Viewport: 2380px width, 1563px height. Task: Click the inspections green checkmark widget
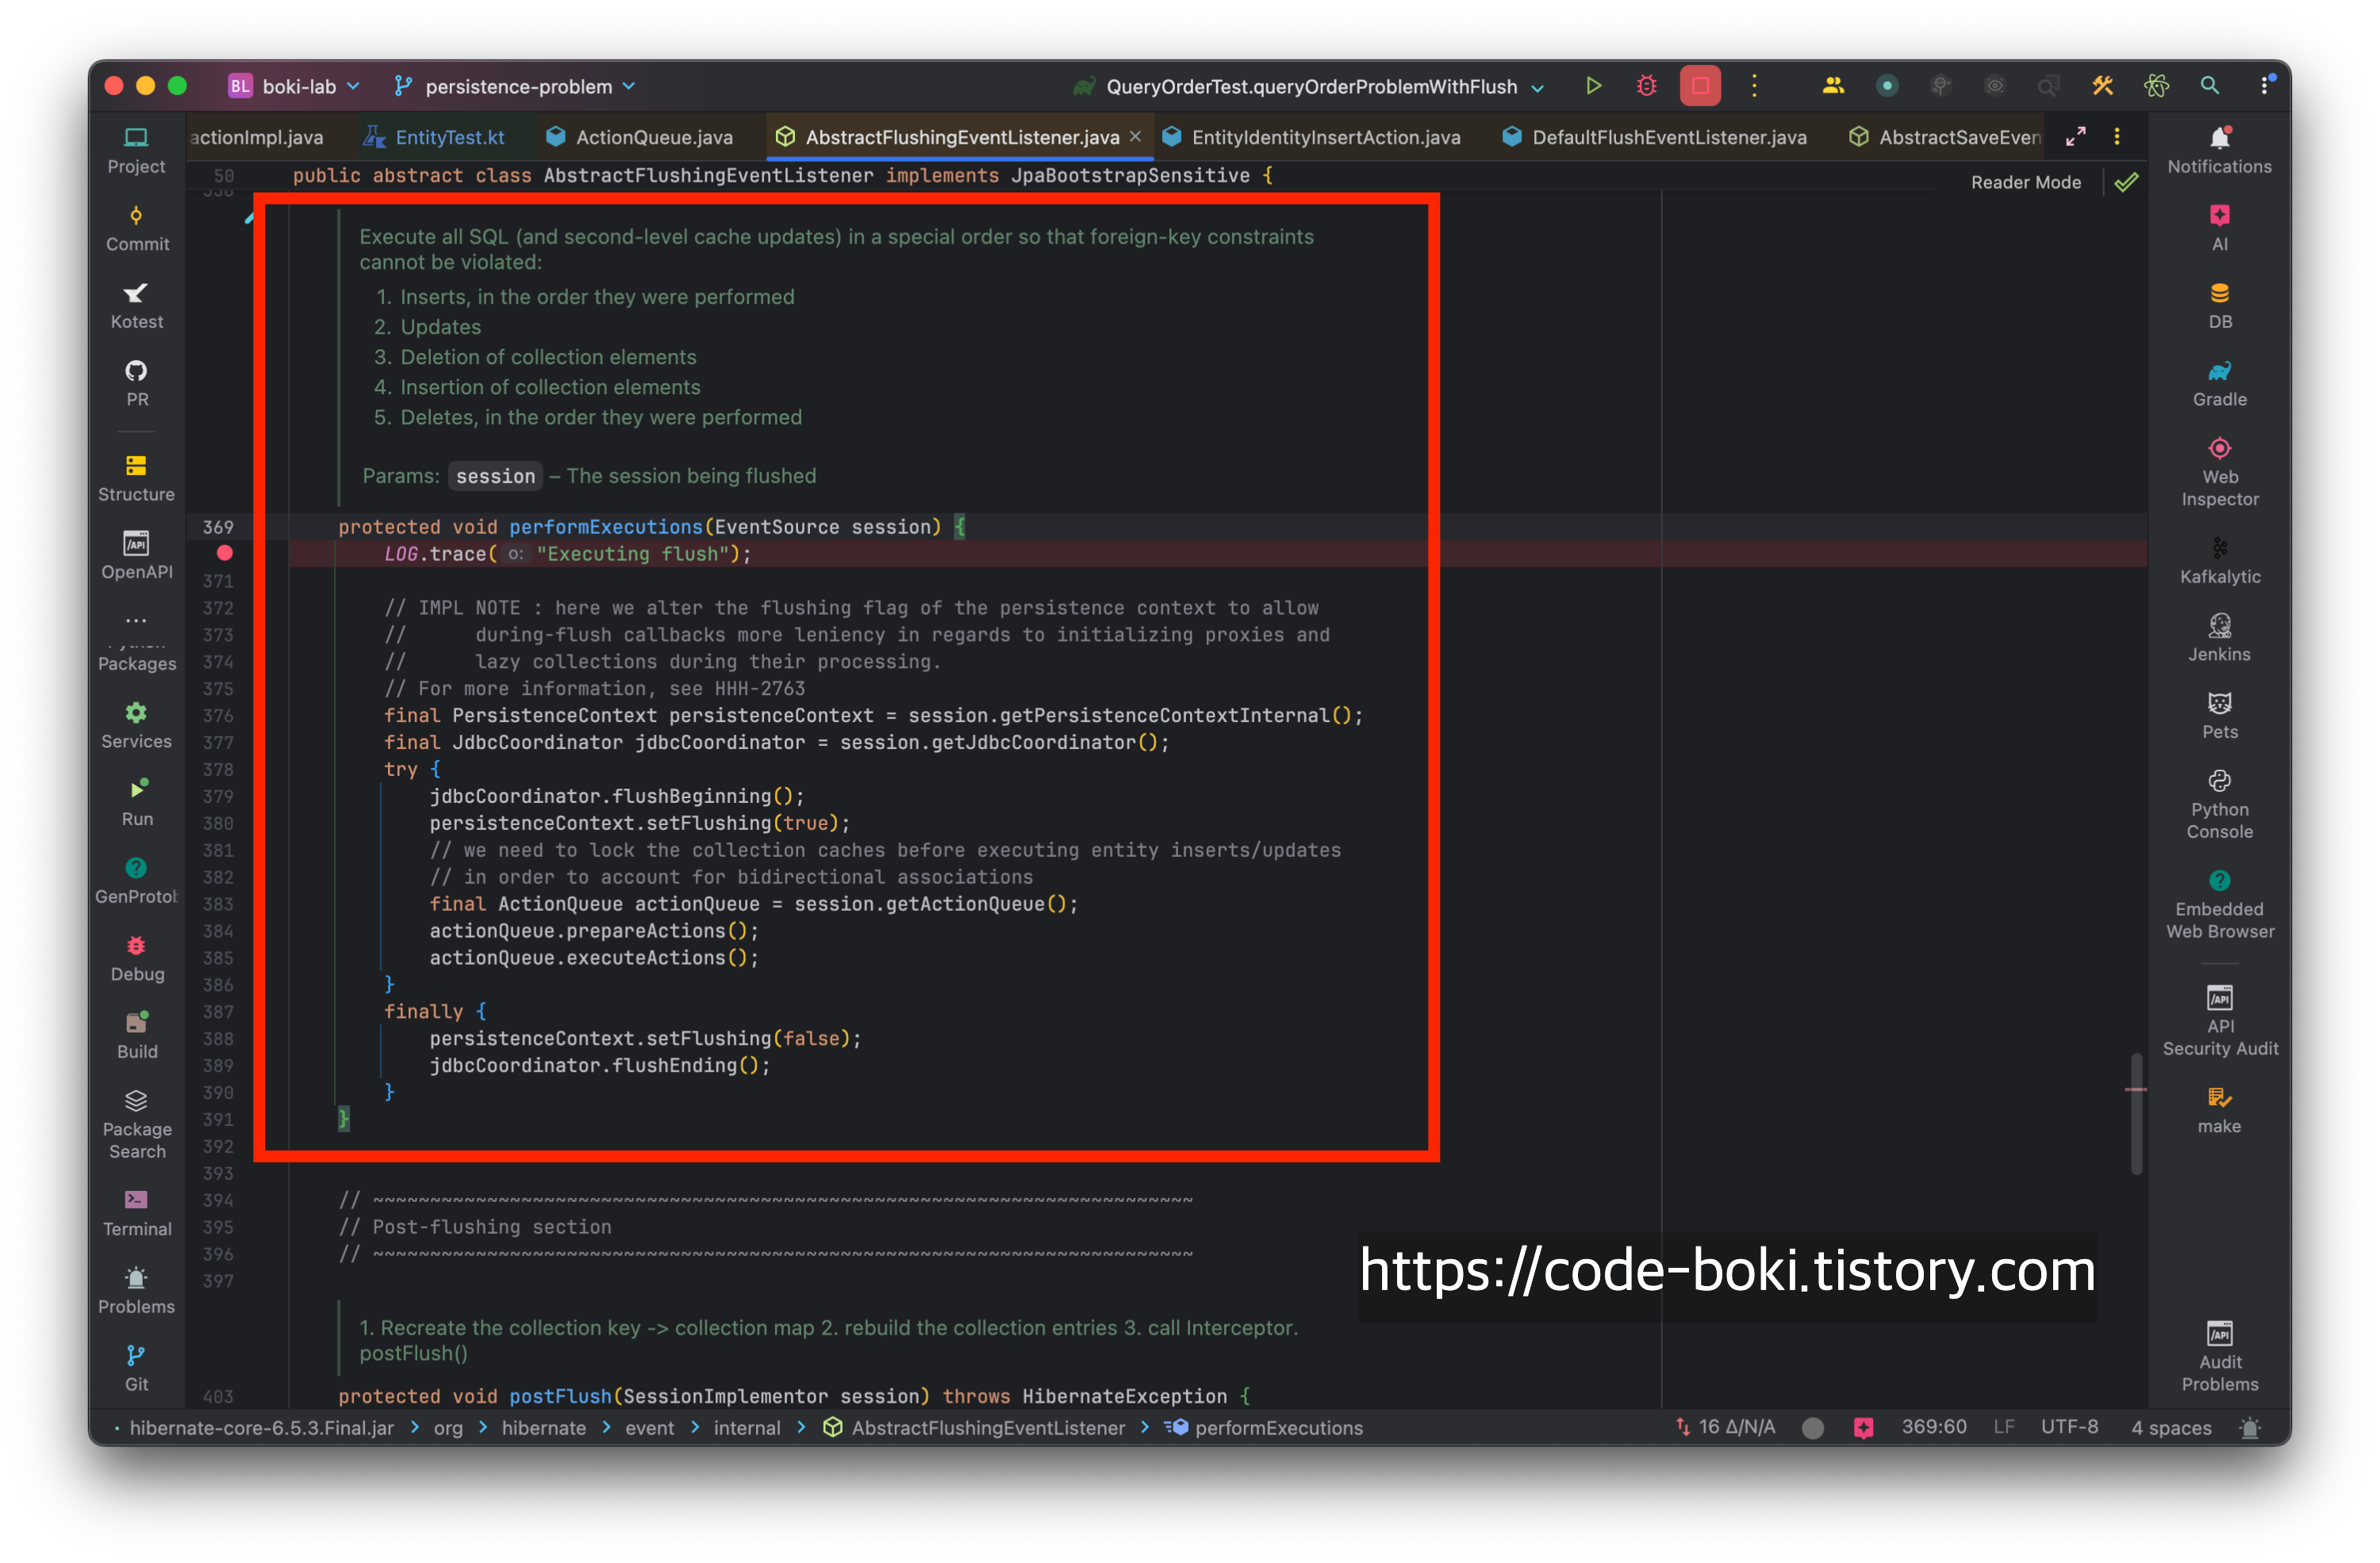coord(2126,182)
